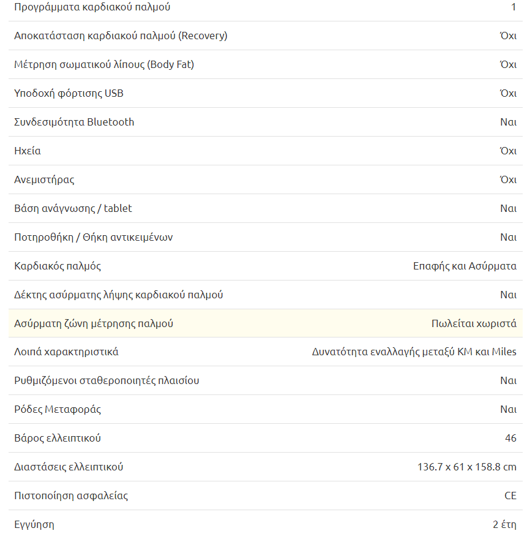
Task: Click the 'Βάση ανάγνωσης / tablet' label
Action: [73, 208]
